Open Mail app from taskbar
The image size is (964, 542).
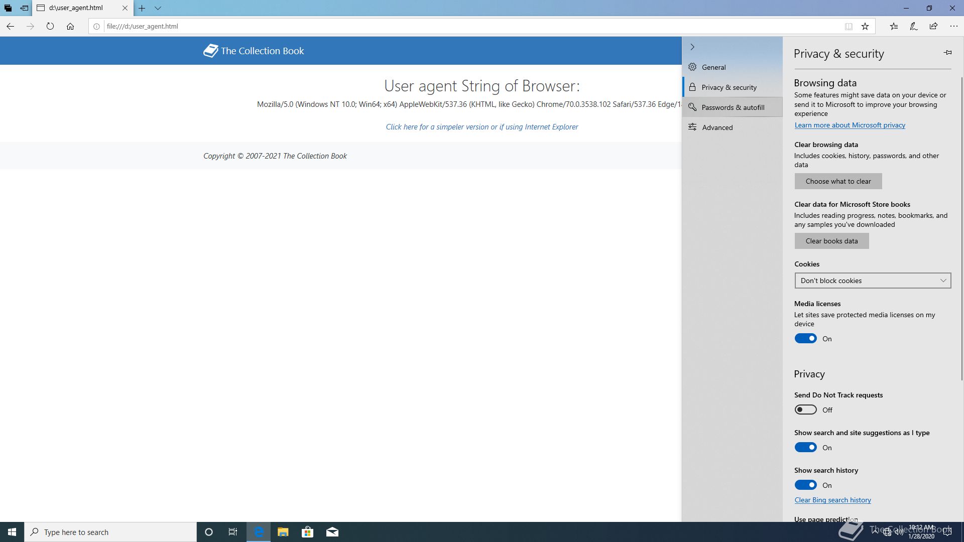(x=332, y=532)
